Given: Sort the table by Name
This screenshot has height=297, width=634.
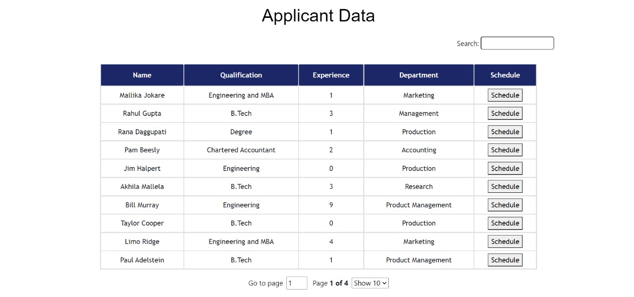Looking at the screenshot, I should 142,75.
